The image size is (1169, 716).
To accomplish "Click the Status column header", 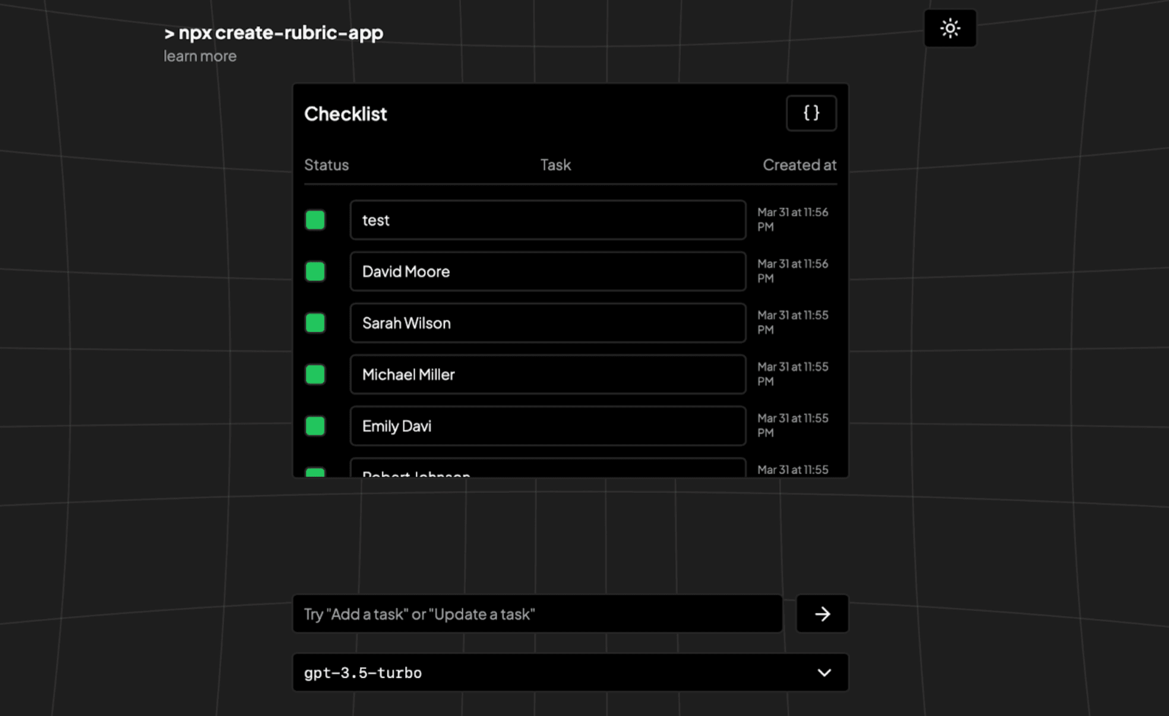I will click(326, 164).
